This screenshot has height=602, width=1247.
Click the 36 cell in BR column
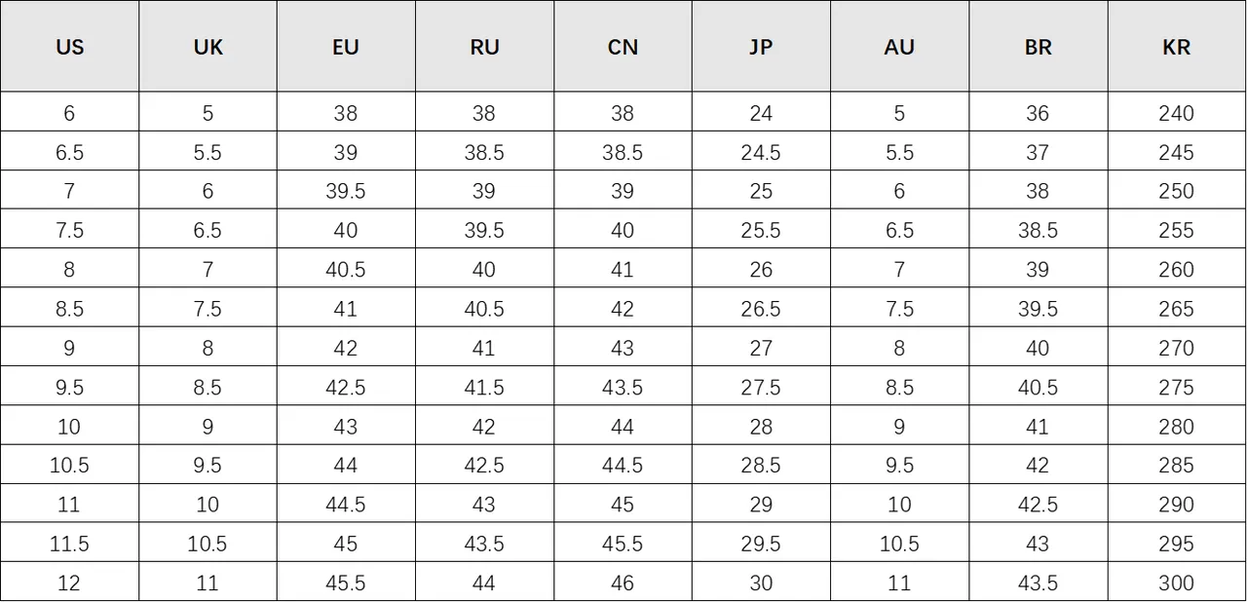tap(1038, 113)
